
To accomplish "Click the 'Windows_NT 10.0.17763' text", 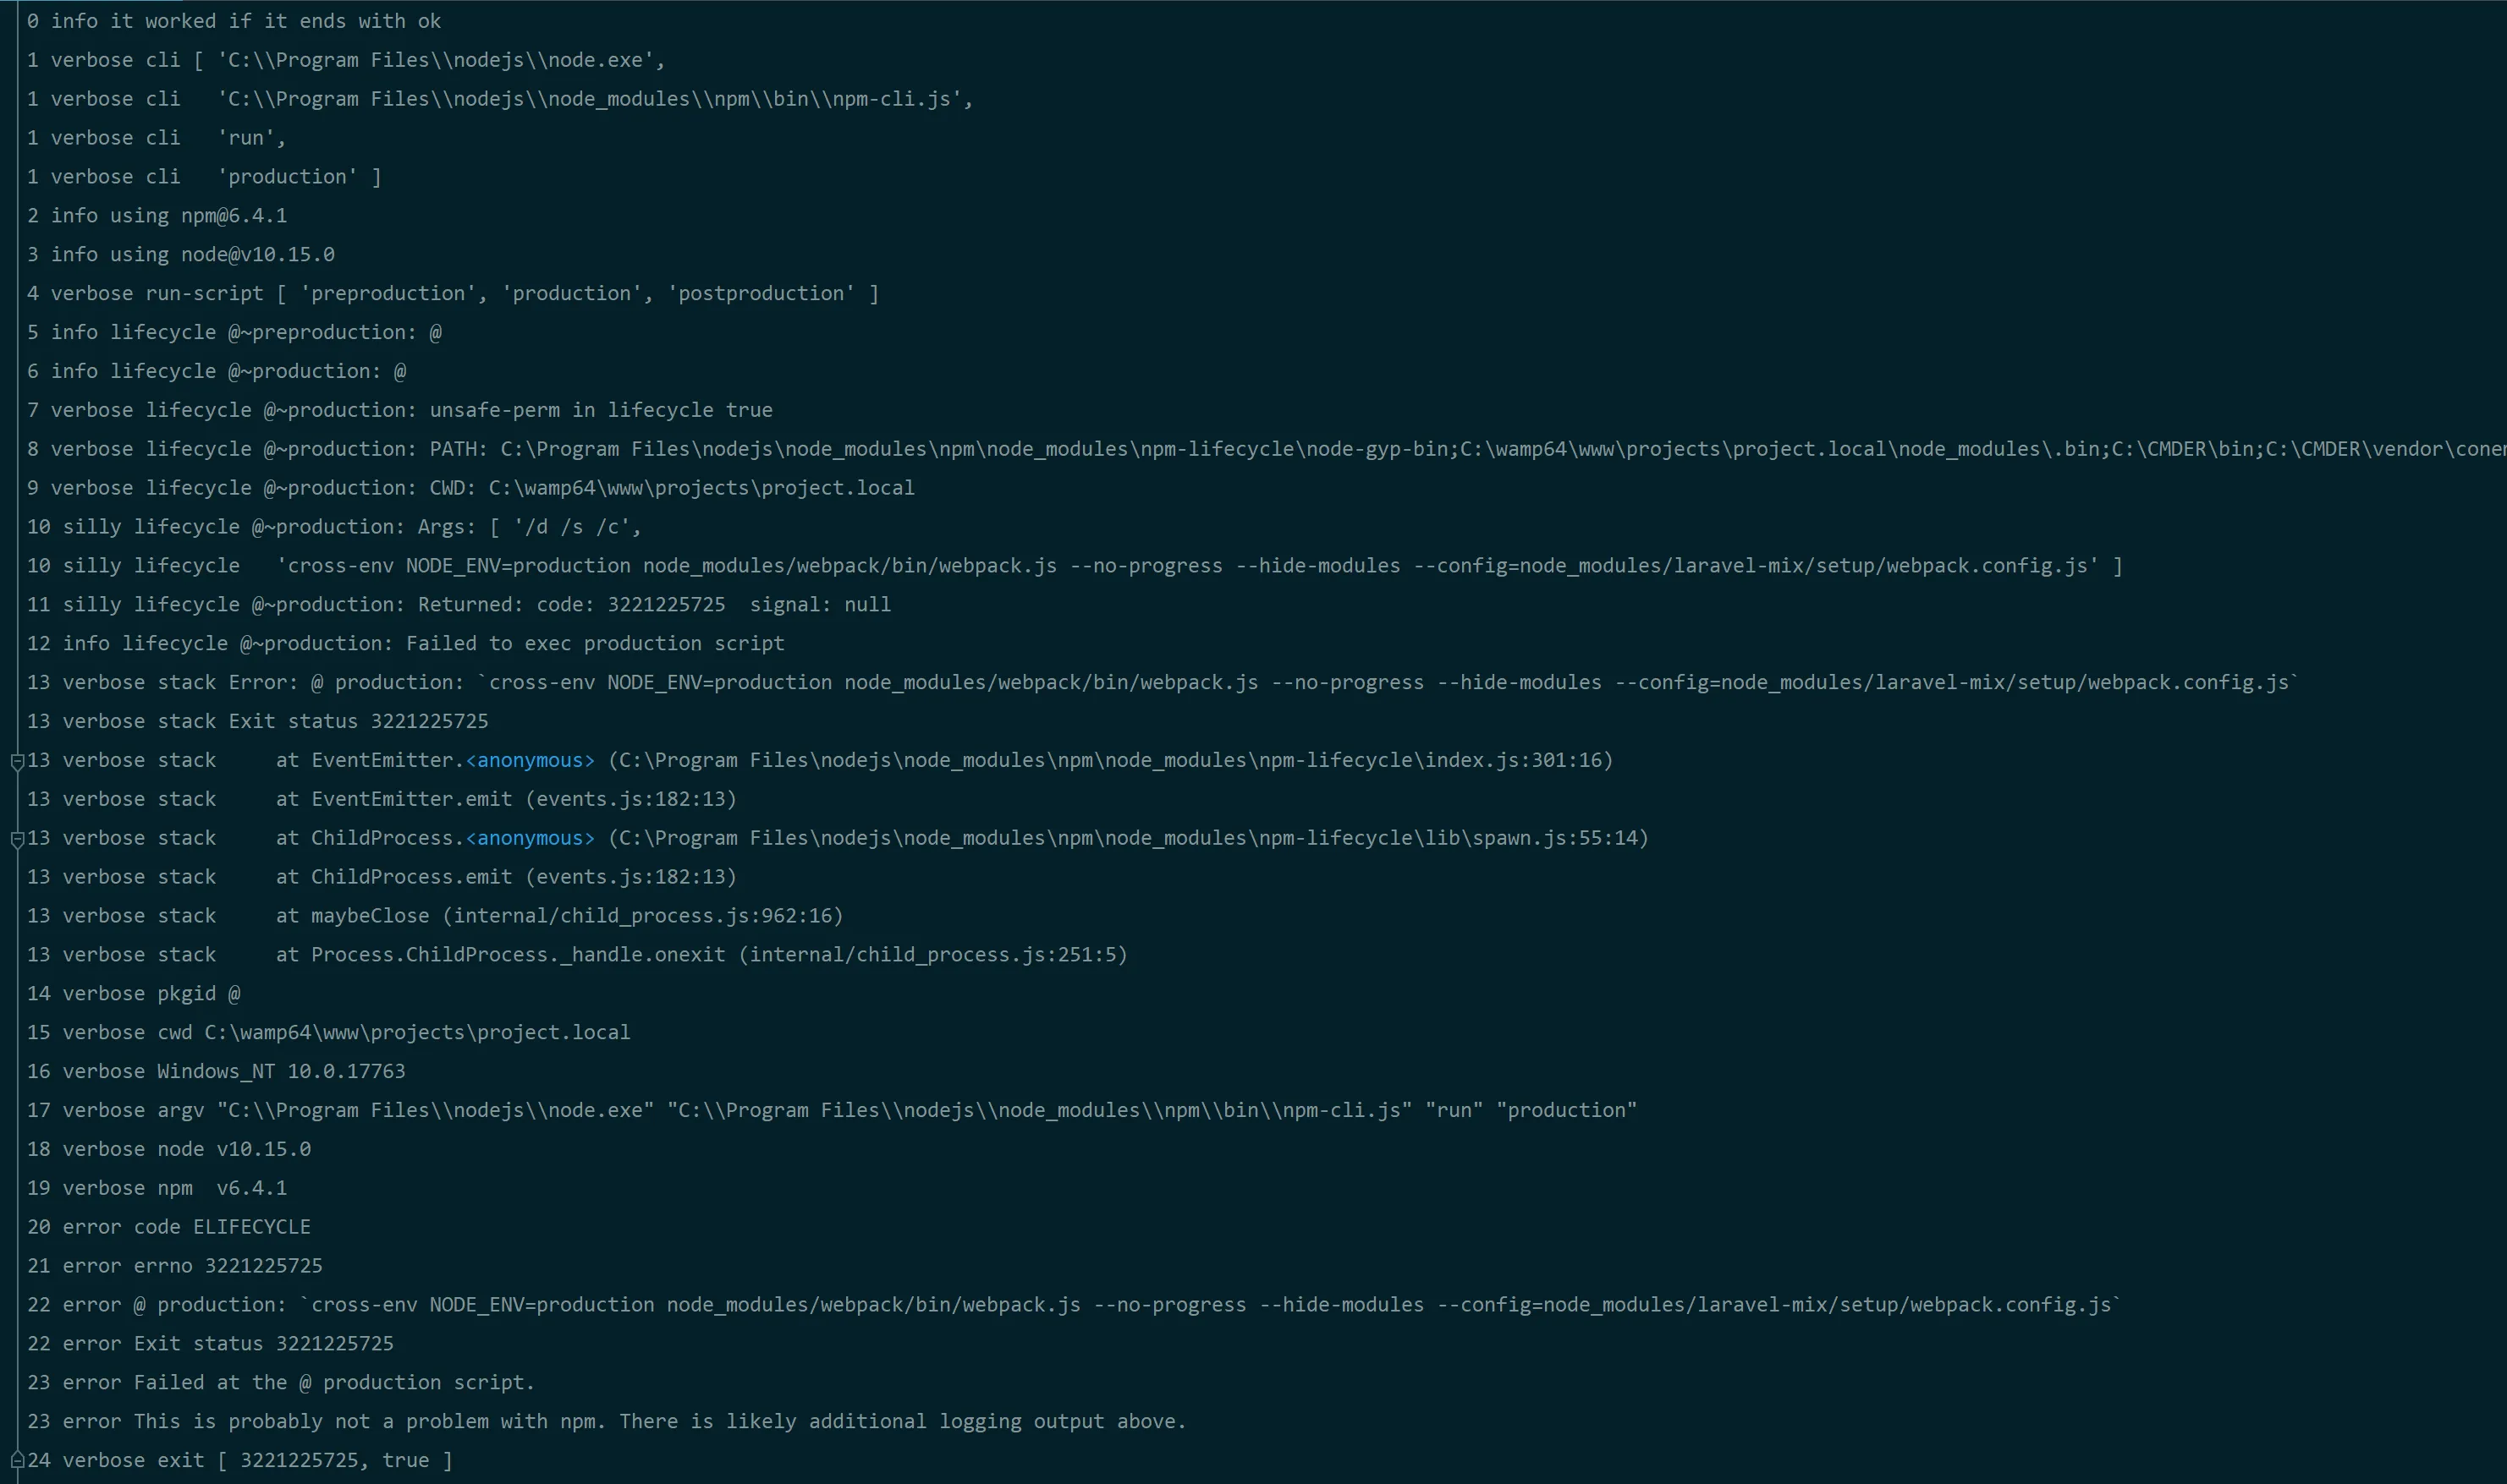I will 281,1071.
